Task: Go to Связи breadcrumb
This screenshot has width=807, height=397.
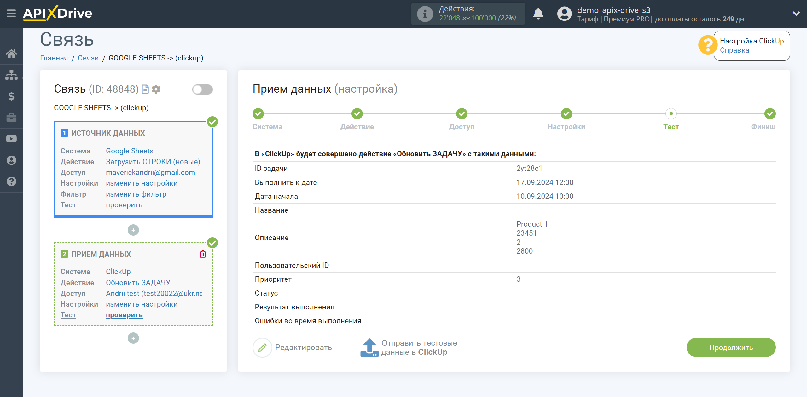Action: (x=88, y=58)
